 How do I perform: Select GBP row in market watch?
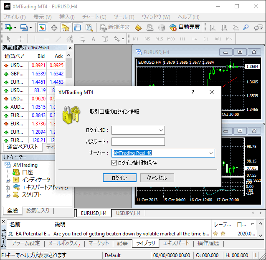tap(33, 74)
